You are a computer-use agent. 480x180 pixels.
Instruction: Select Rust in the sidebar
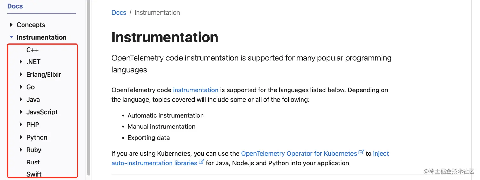(33, 162)
